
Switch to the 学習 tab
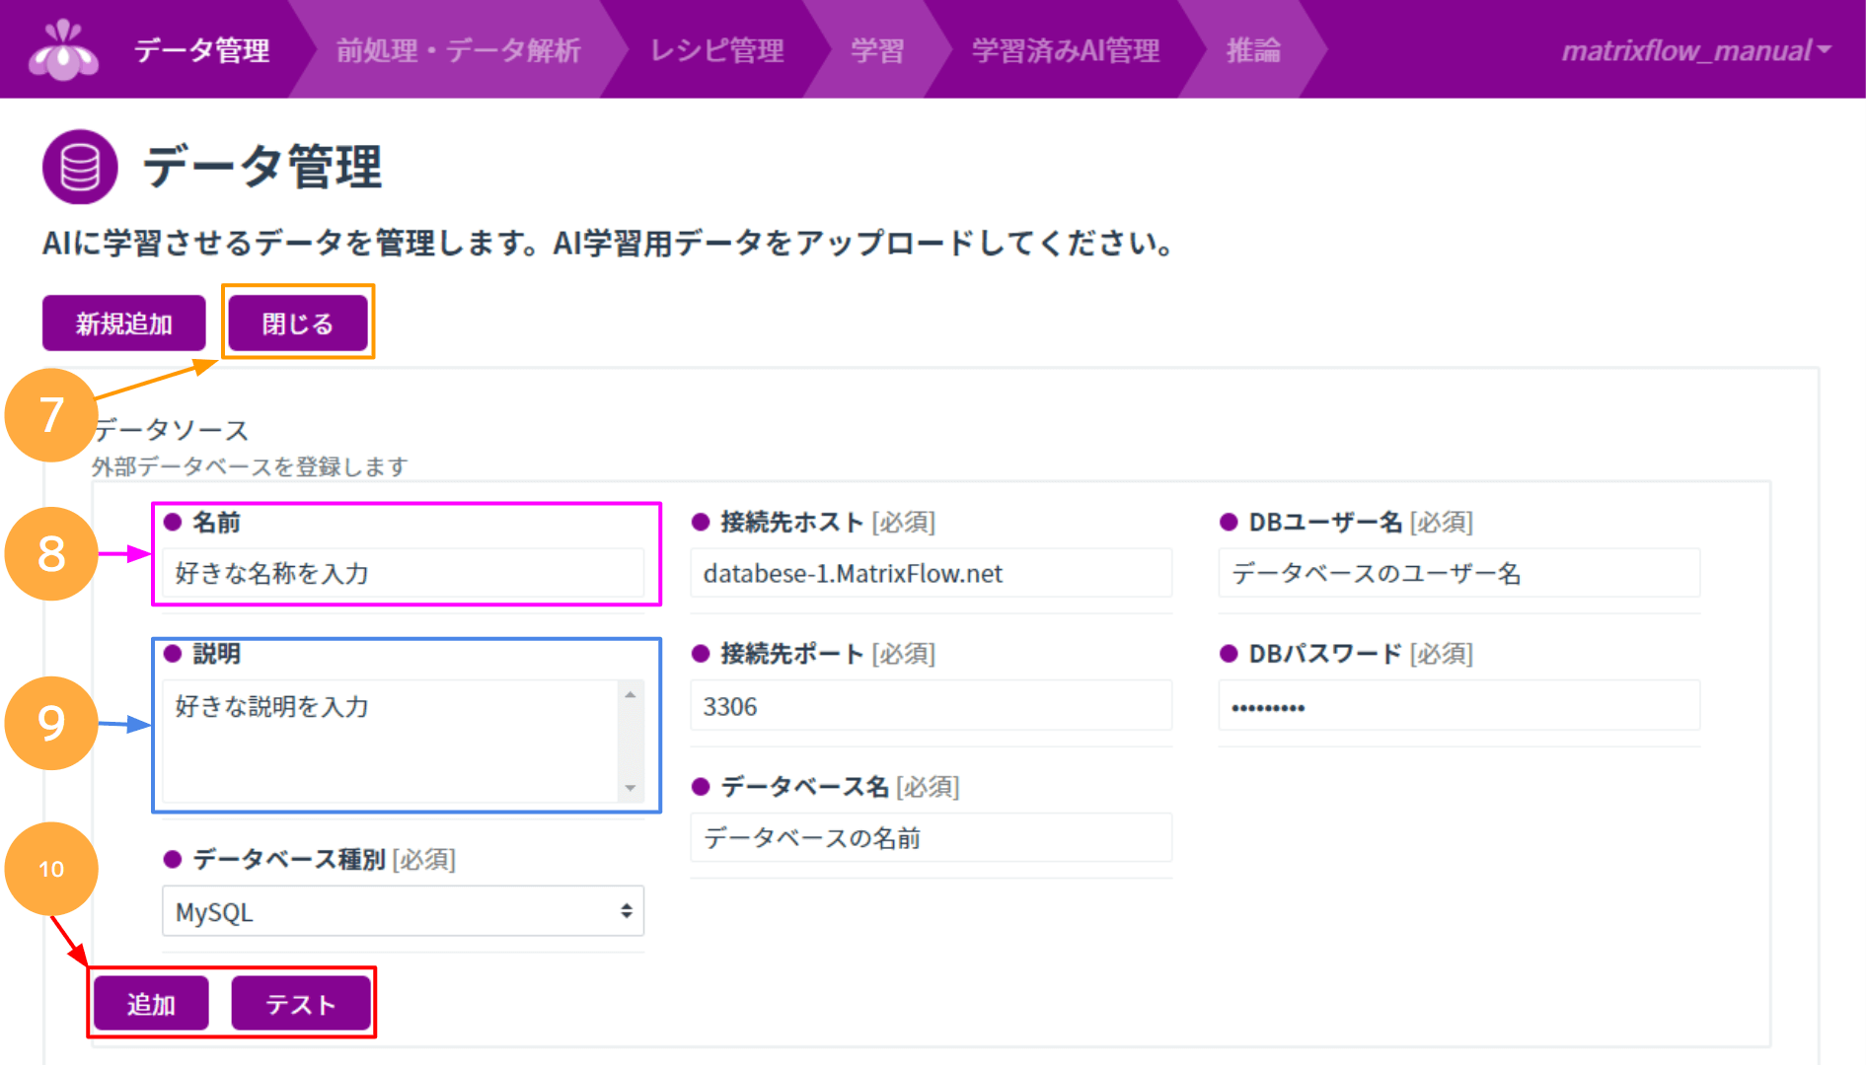[x=877, y=50]
